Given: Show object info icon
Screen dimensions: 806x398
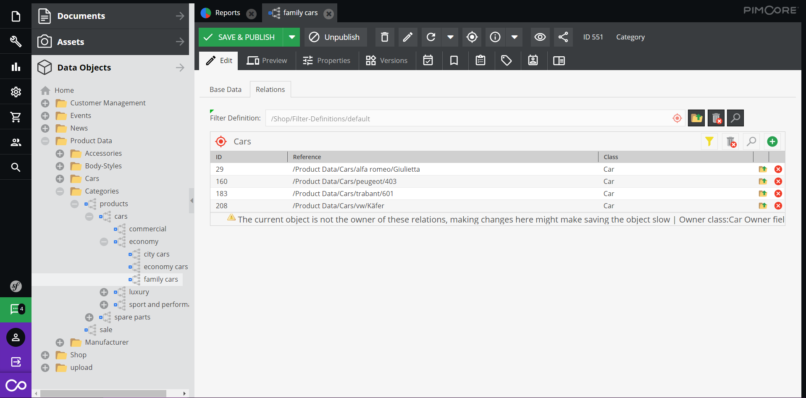Looking at the screenshot, I should [x=495, y=37].
